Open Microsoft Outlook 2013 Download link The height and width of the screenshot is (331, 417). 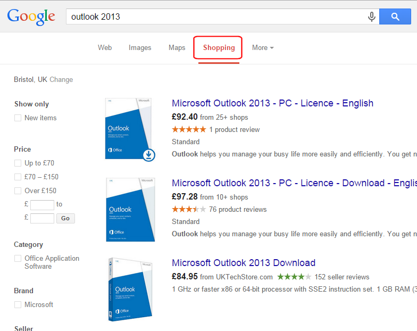[x=244, y=263]
